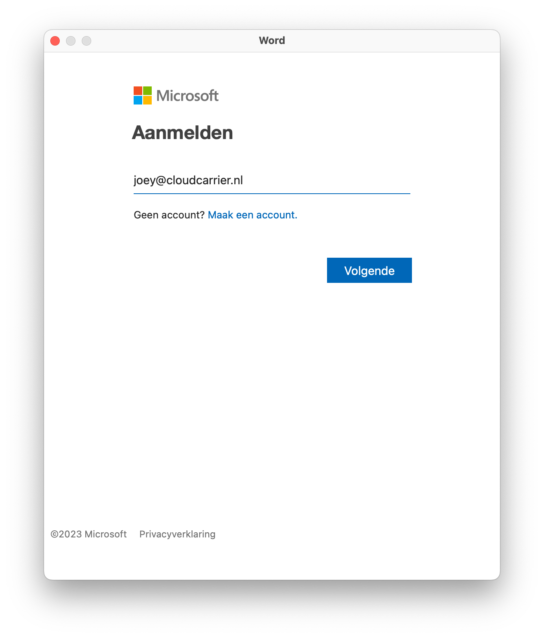Click the four-color Microsoft logo icon

pos(143,95)
